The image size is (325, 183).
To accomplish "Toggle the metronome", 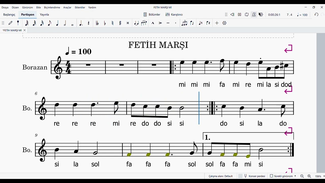I will (x=254, y=14).
